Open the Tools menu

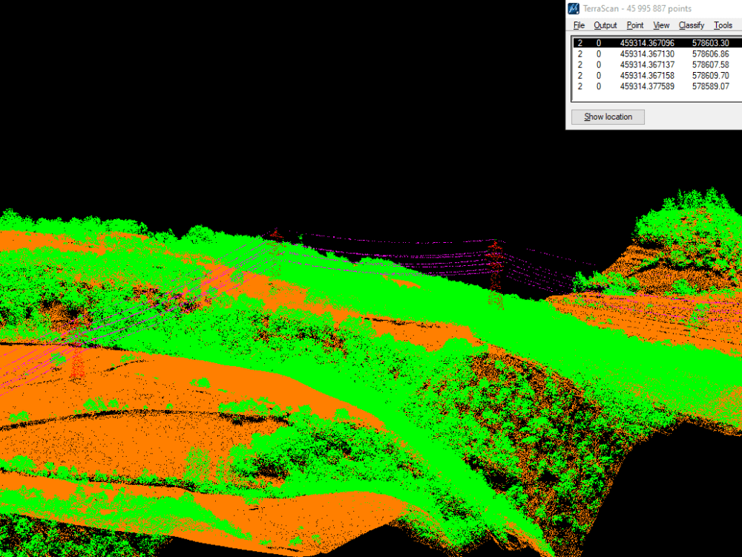pyautogui.click(x=723, y=25)
